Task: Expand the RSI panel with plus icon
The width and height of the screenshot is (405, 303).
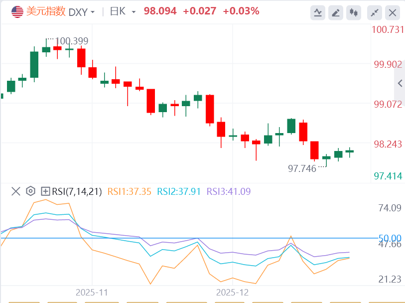Action: point(45,191)
